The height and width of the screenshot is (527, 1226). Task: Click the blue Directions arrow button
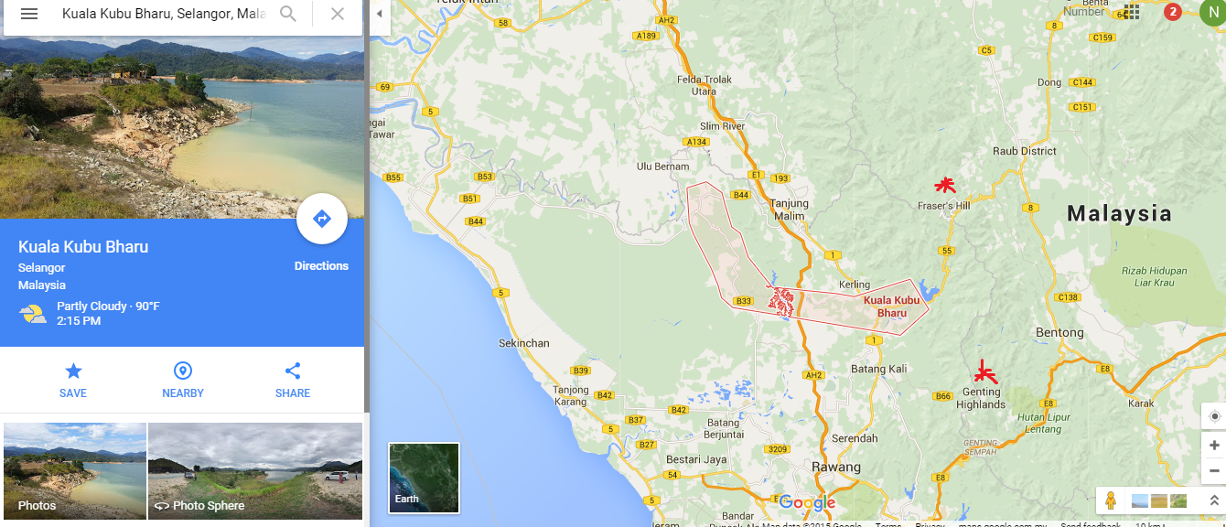click(x=321, y=219)
